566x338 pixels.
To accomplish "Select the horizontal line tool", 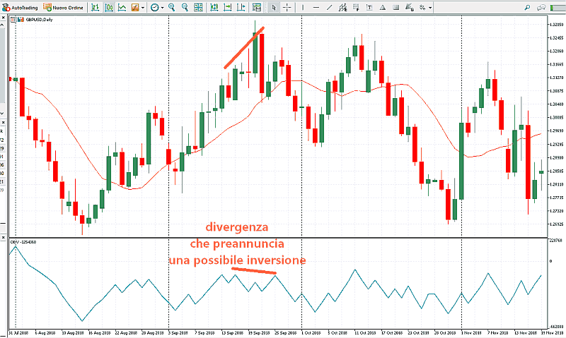I will click(x=316, y=7).
